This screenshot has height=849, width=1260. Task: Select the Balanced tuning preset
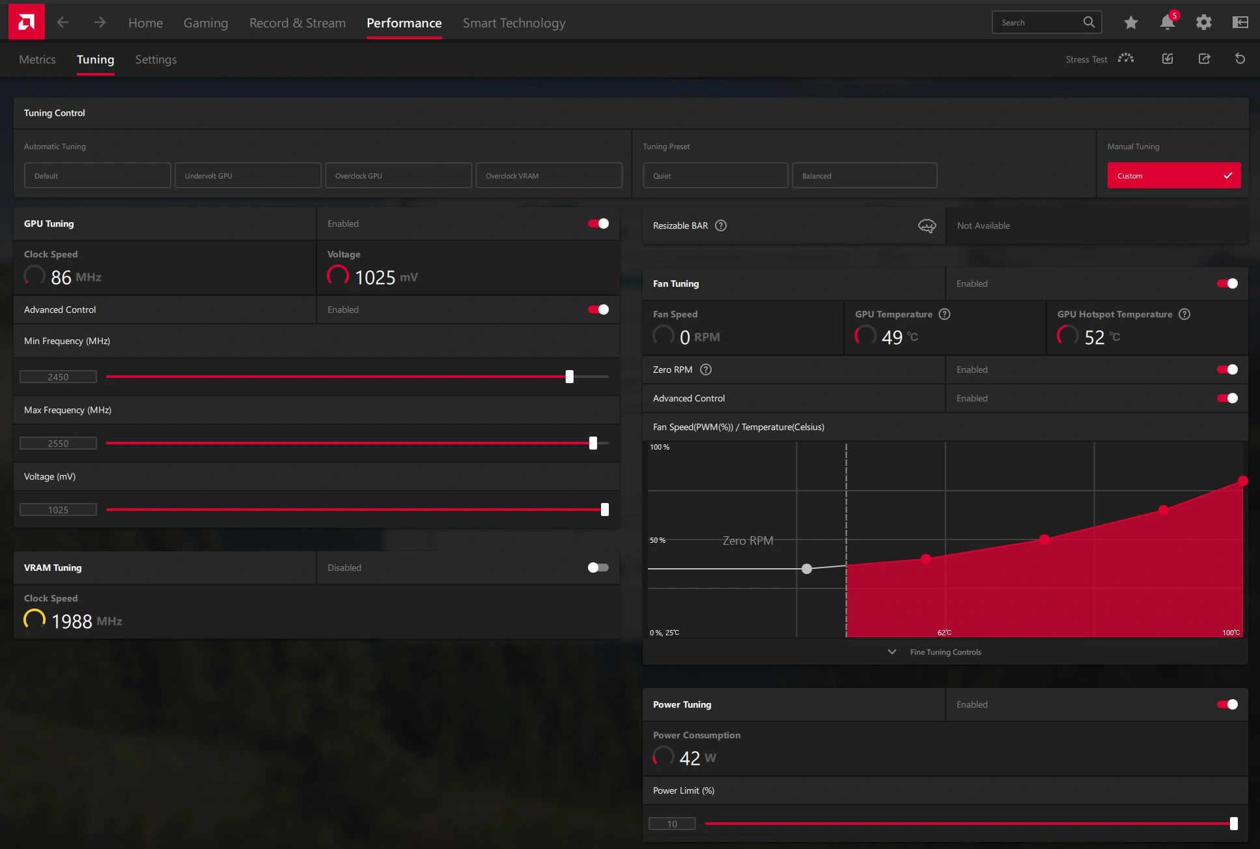click(864, 175)
